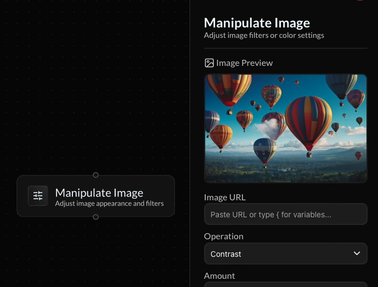Click the bottom connector handle of the node
The height and width of the screenshot is (287, 378).
[x=95, y=217]
